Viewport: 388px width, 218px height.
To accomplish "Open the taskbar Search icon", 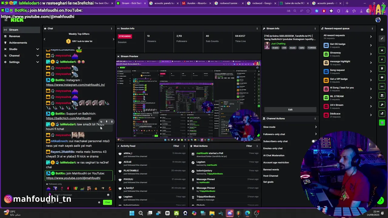I will click(141, 213).
